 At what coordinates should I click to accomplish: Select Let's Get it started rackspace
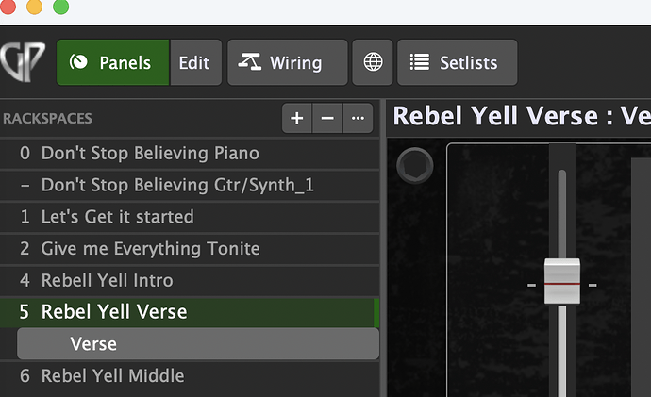point(117,217)
